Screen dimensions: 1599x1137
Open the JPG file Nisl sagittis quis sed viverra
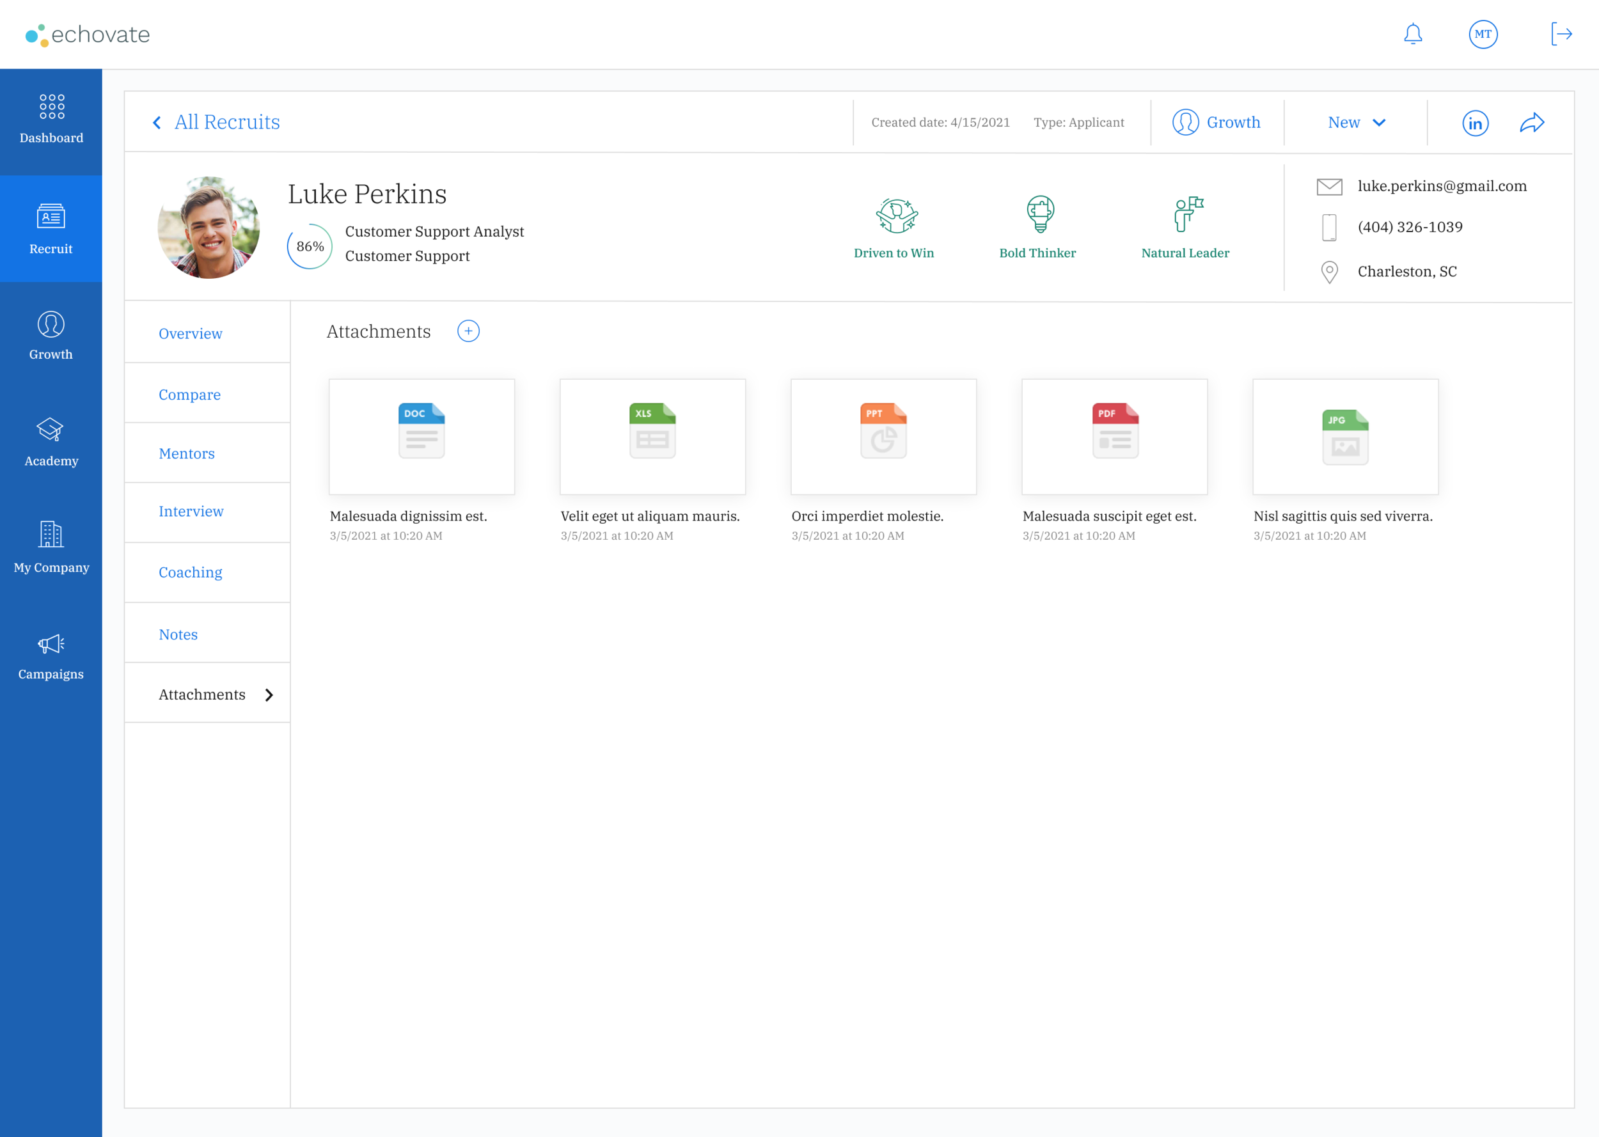point(1346,437)
